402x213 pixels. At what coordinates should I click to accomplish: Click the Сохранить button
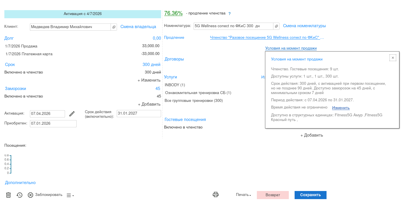310,195
